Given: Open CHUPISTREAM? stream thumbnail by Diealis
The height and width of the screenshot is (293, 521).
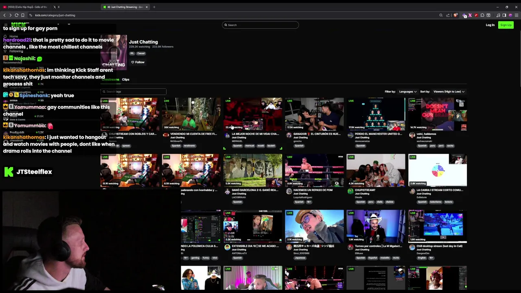Looking at the screenshot, I should (x=376, y=170).
